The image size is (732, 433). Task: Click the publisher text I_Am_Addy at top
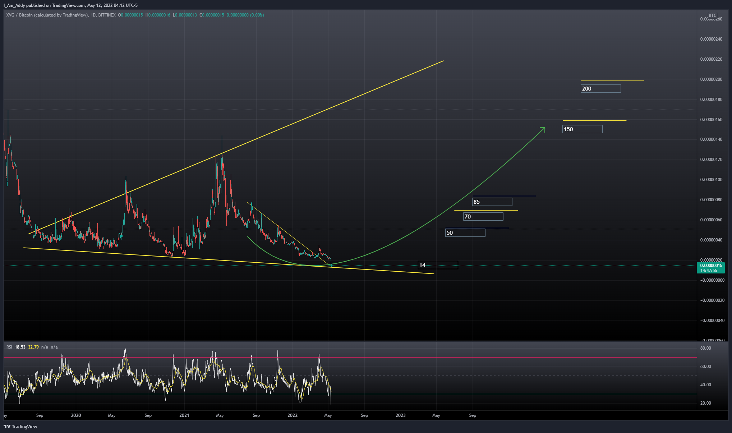pos(14,5)
